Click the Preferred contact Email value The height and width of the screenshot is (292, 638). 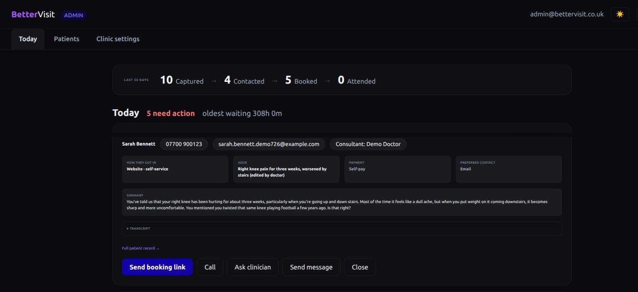click(x=466, y=169)
